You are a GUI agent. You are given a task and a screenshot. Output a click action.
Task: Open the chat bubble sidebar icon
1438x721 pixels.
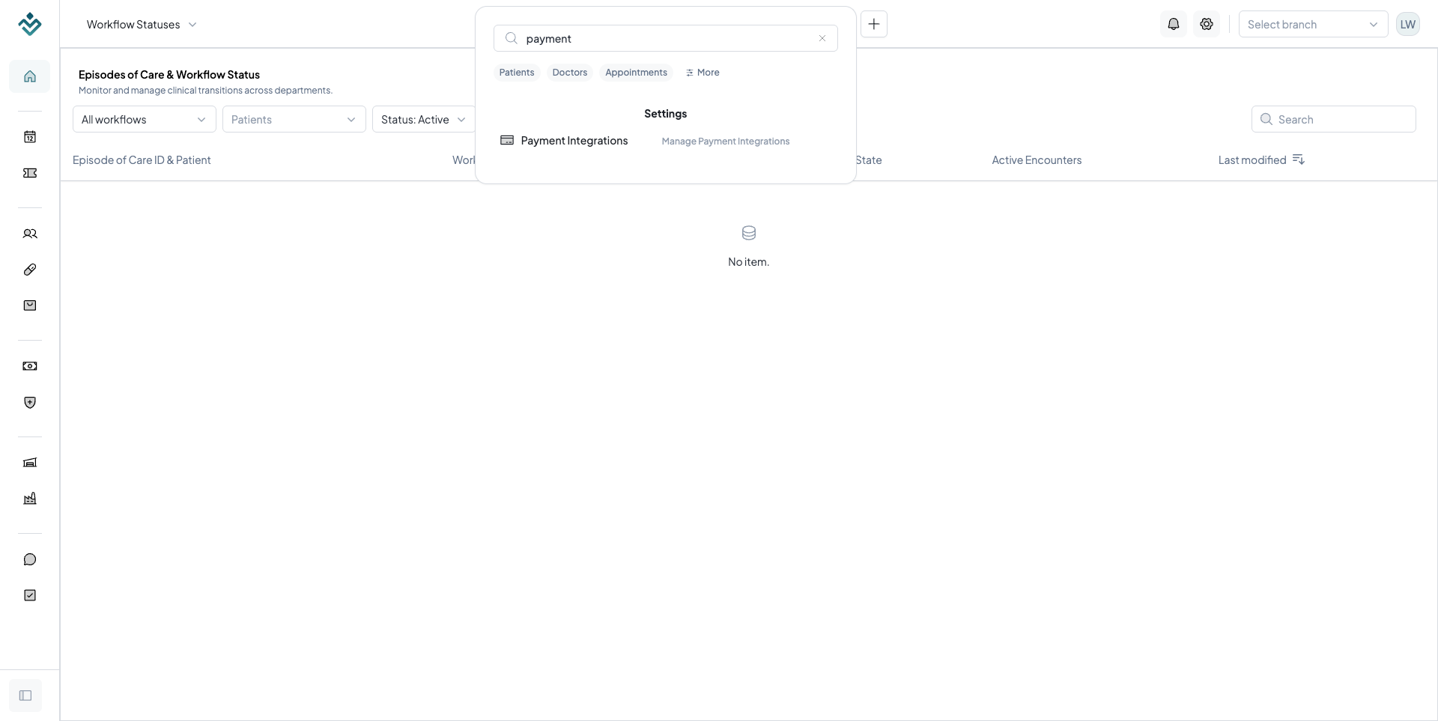[x=30, y=559]
